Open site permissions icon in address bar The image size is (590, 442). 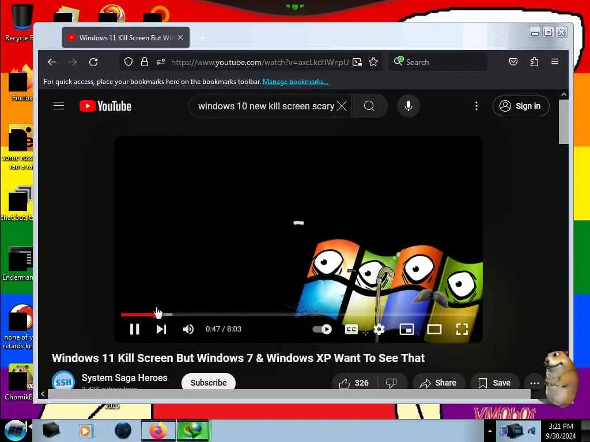tap(161, 62)
